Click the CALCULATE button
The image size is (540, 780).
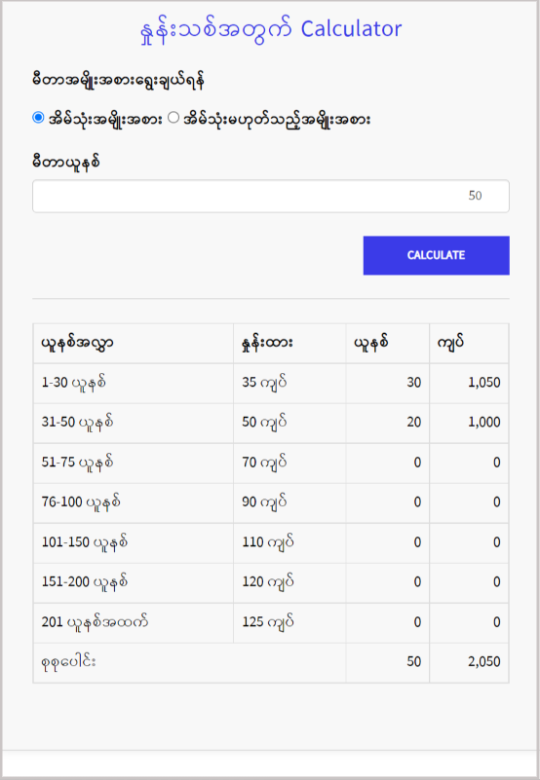(436, 255)
